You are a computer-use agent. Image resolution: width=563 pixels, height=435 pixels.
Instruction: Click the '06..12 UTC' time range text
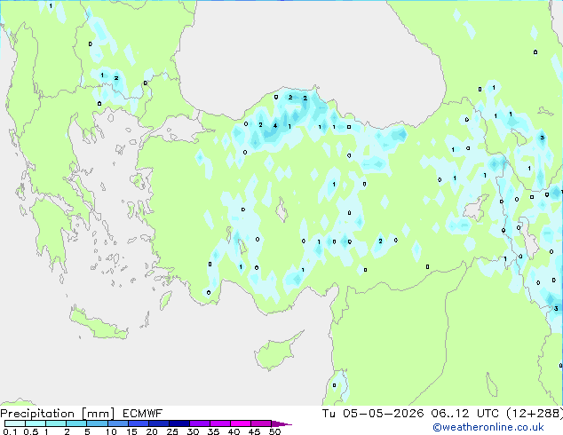pyautogui.click(x=465, y=414)
